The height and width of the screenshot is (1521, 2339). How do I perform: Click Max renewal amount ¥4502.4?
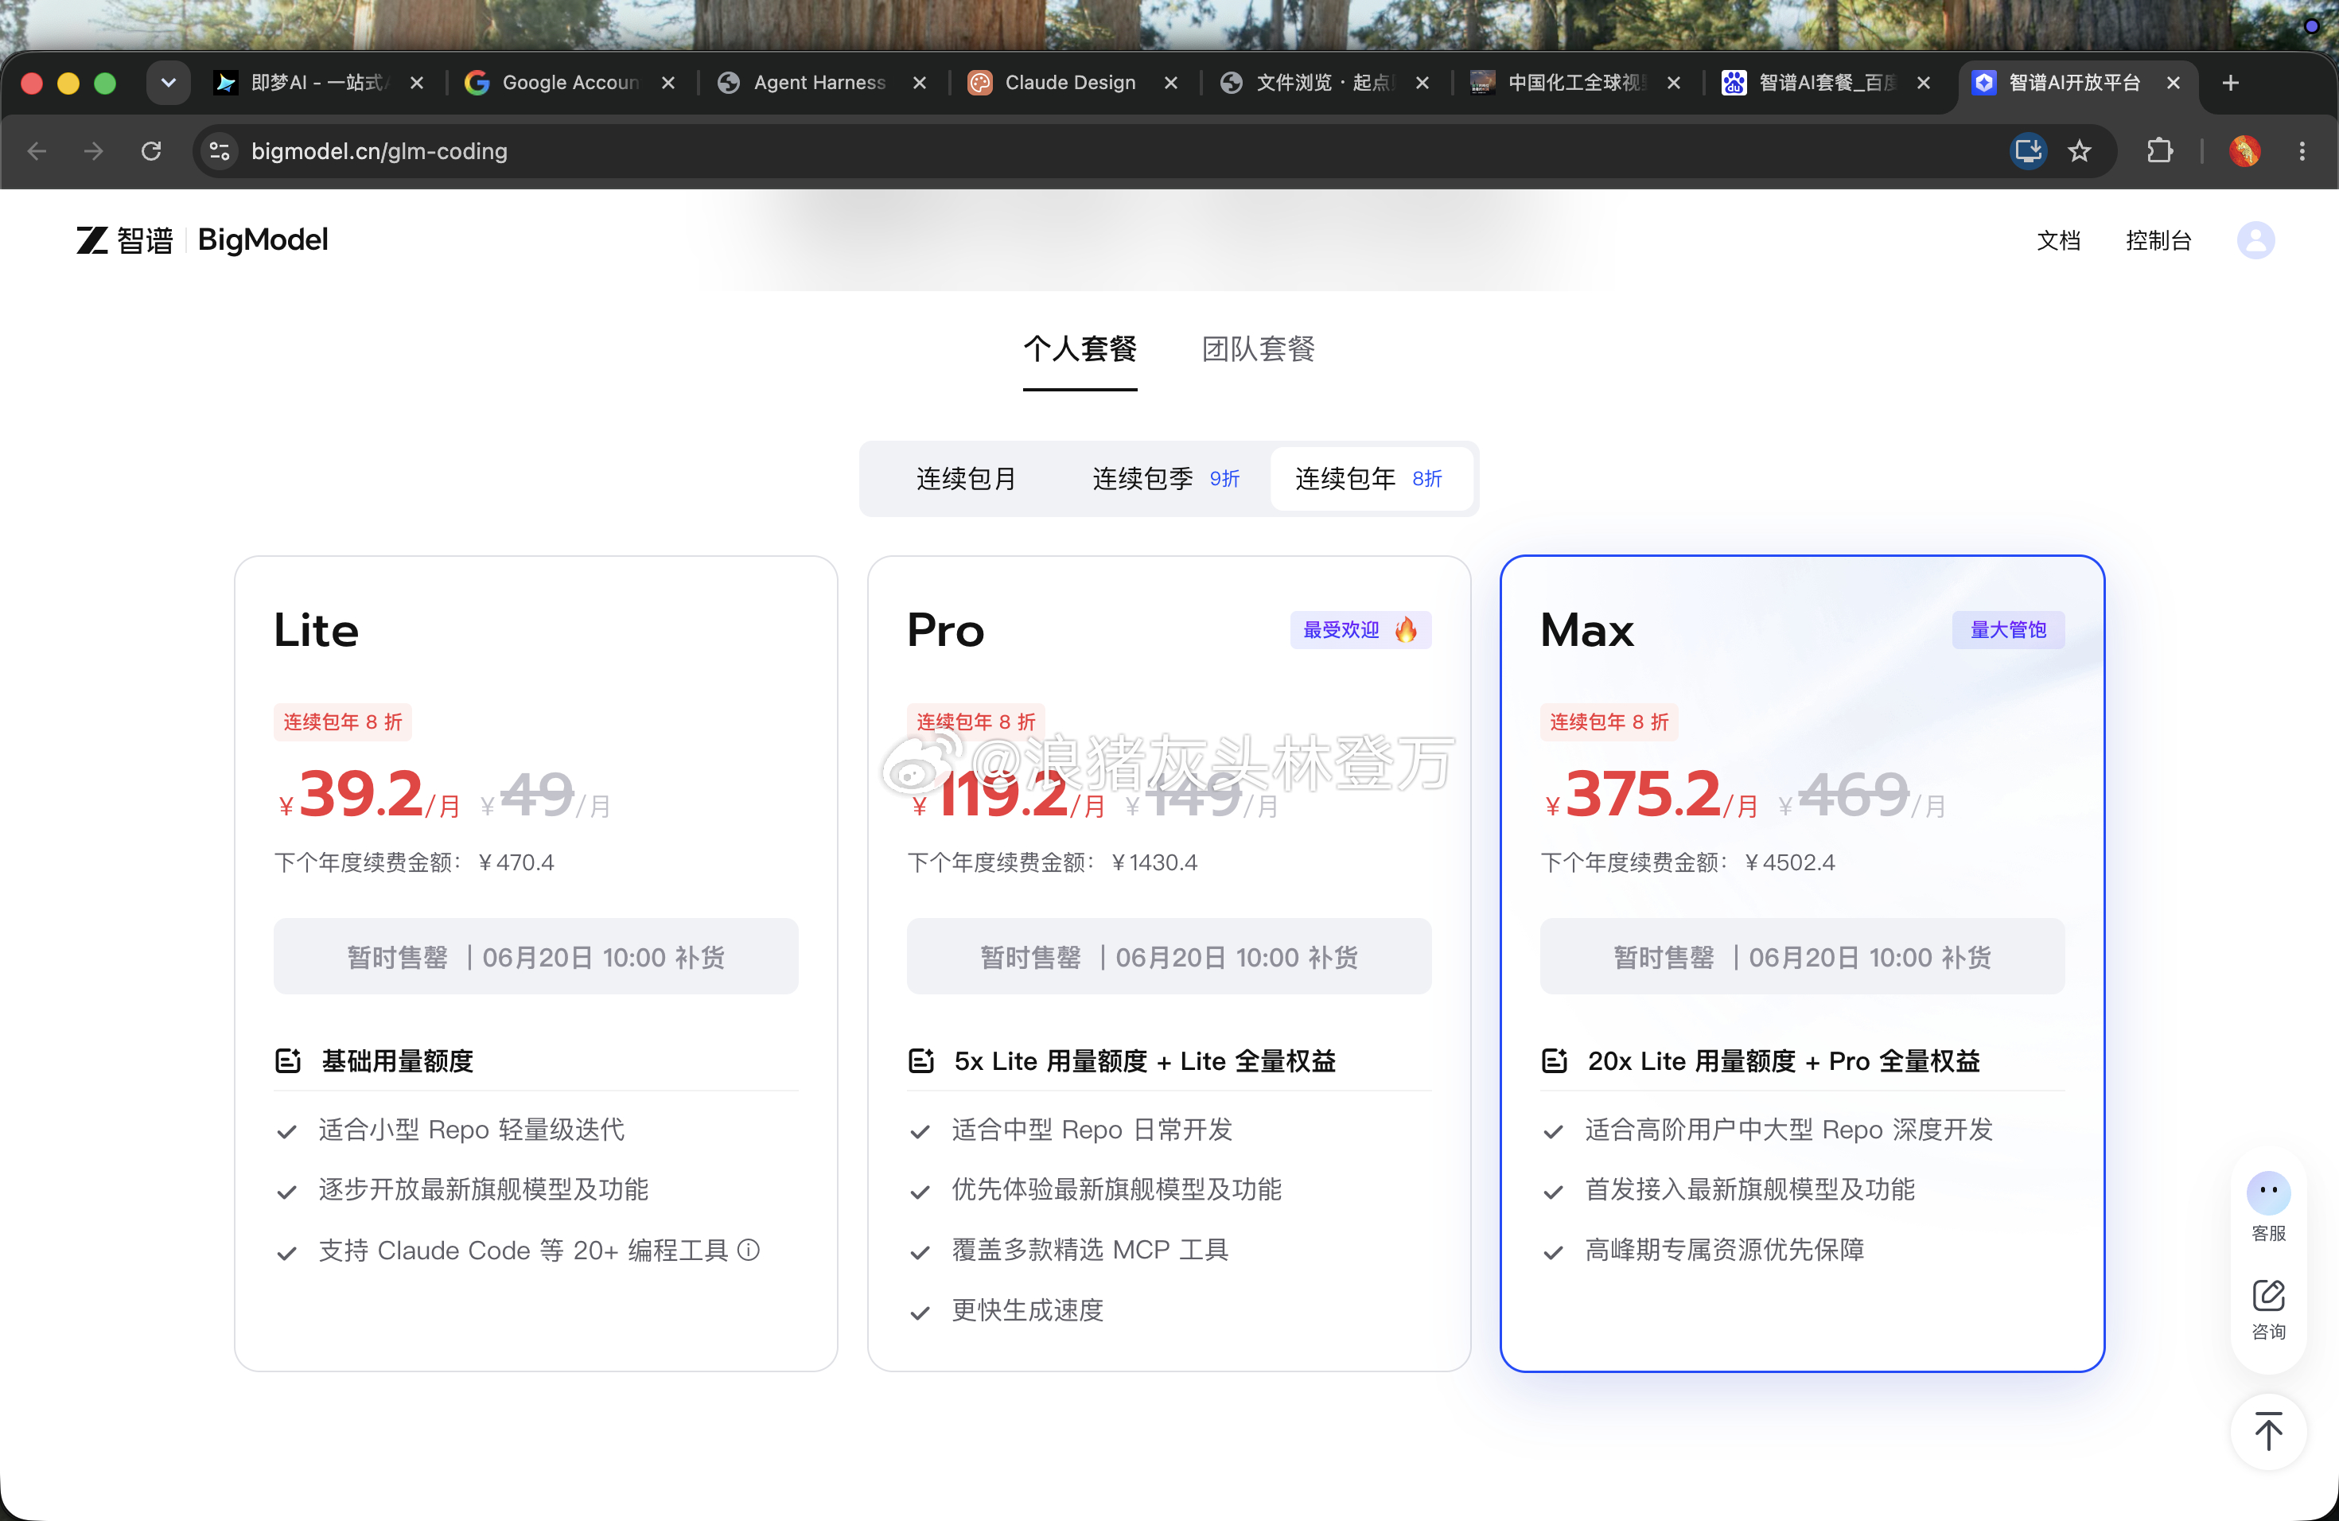pyautogui.click(x=1789, y=862)
